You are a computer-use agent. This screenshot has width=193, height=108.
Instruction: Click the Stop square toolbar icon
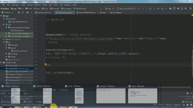coord(166,9)
